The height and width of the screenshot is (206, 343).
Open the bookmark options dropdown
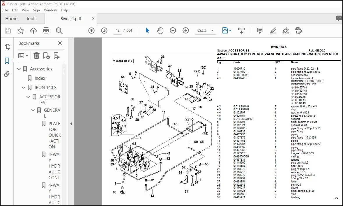(23, 56)
